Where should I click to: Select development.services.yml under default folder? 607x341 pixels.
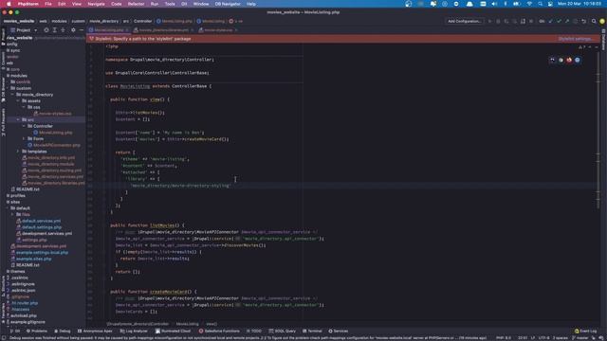45,234
